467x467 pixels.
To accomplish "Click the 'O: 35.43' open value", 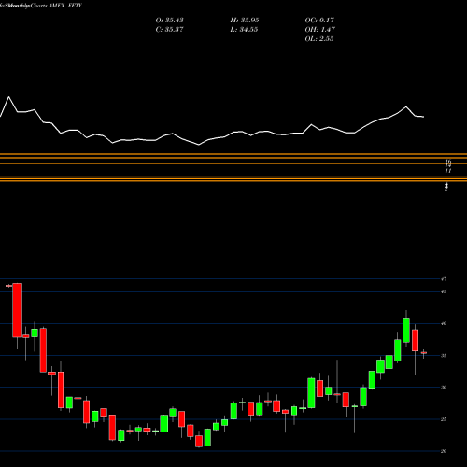I will [x=169, y=21].
